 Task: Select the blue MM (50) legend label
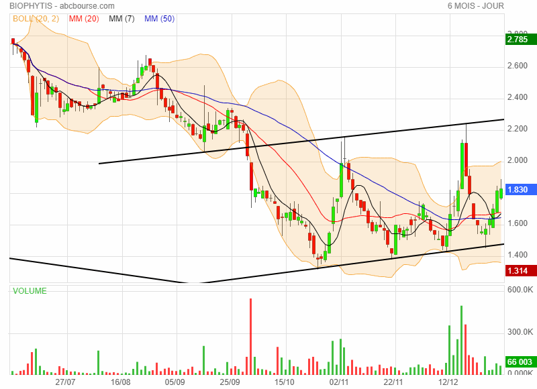click(159, 19)
